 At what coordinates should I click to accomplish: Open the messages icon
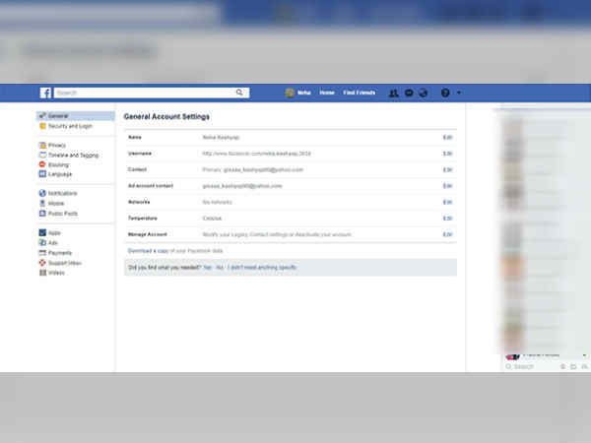pyautogui.click(x=409, y=93)
